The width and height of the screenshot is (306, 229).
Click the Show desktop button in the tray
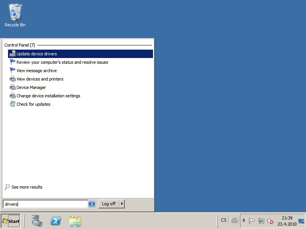301,221
